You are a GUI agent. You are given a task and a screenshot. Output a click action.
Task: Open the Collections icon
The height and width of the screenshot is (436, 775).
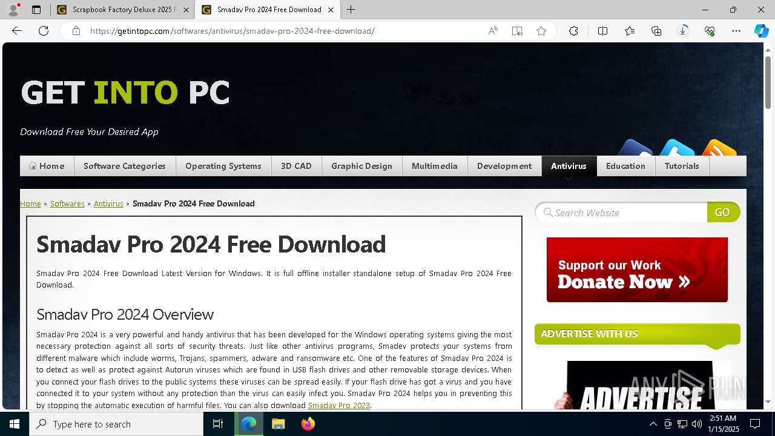coord(656,31)
